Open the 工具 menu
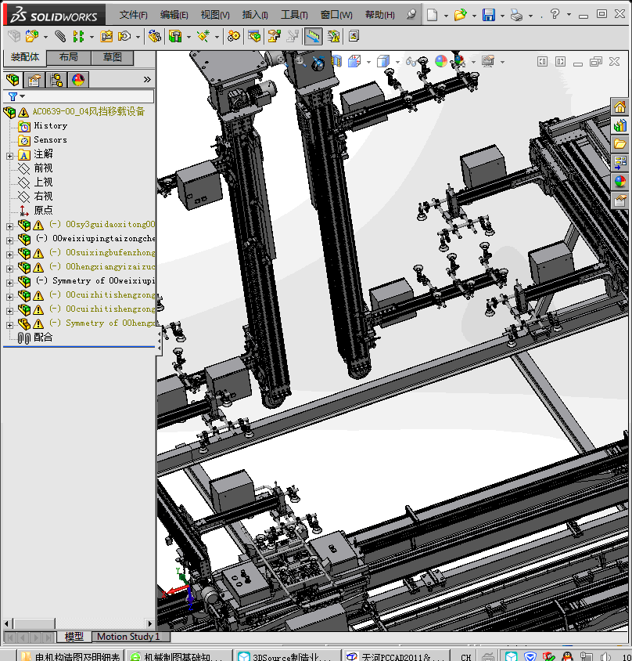The width and height of the screenshot is (632, 661). 294,15
